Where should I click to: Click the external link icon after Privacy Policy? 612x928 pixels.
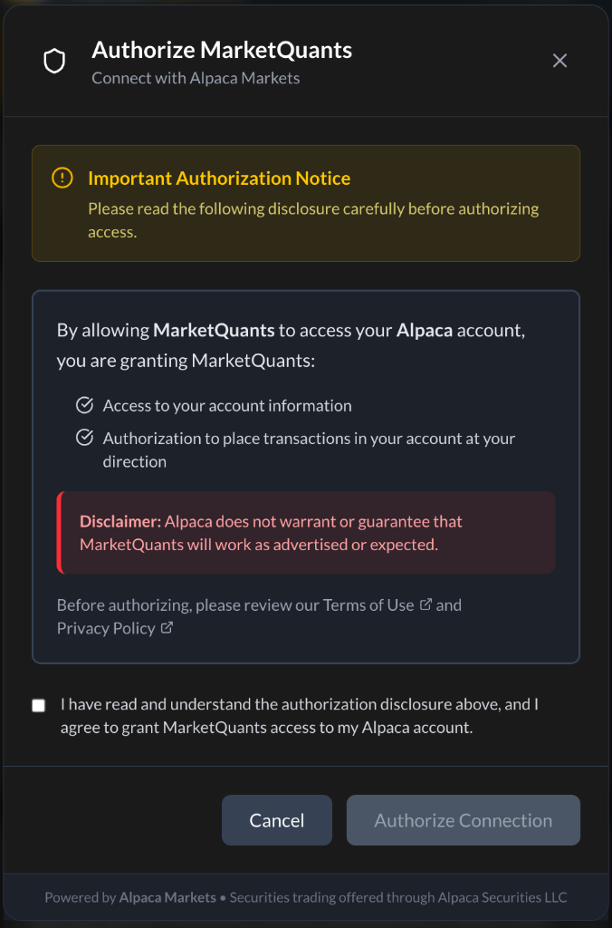click(x=167, y=626)
